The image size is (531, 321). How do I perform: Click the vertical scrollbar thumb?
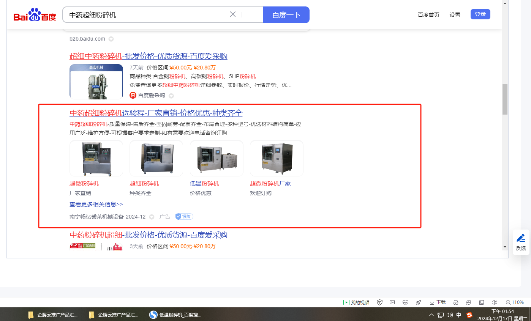point(505,99)
